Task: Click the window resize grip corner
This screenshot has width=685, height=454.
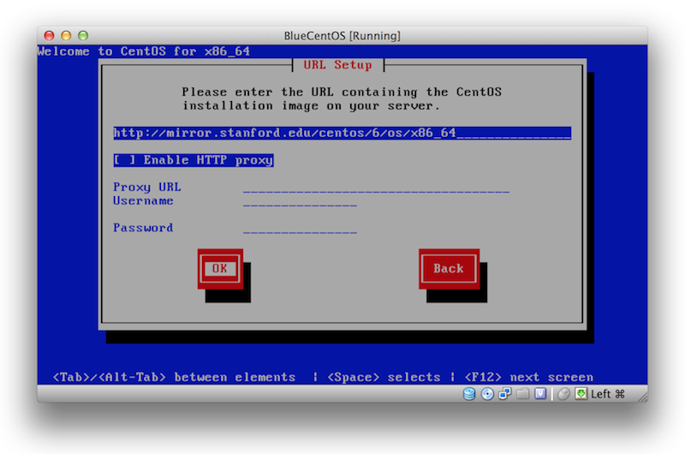Action: pyautogui.click(x=643, y=397)
